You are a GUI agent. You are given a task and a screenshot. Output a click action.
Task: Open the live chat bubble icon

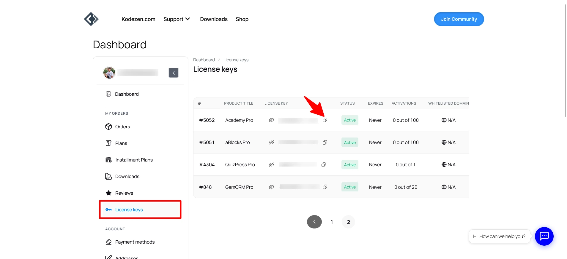coord(544,236)
